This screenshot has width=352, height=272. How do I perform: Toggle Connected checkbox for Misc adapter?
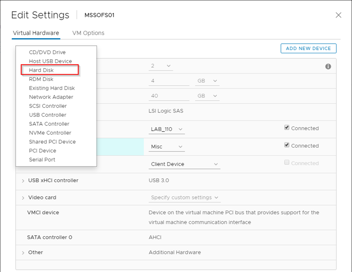point(287,145)
